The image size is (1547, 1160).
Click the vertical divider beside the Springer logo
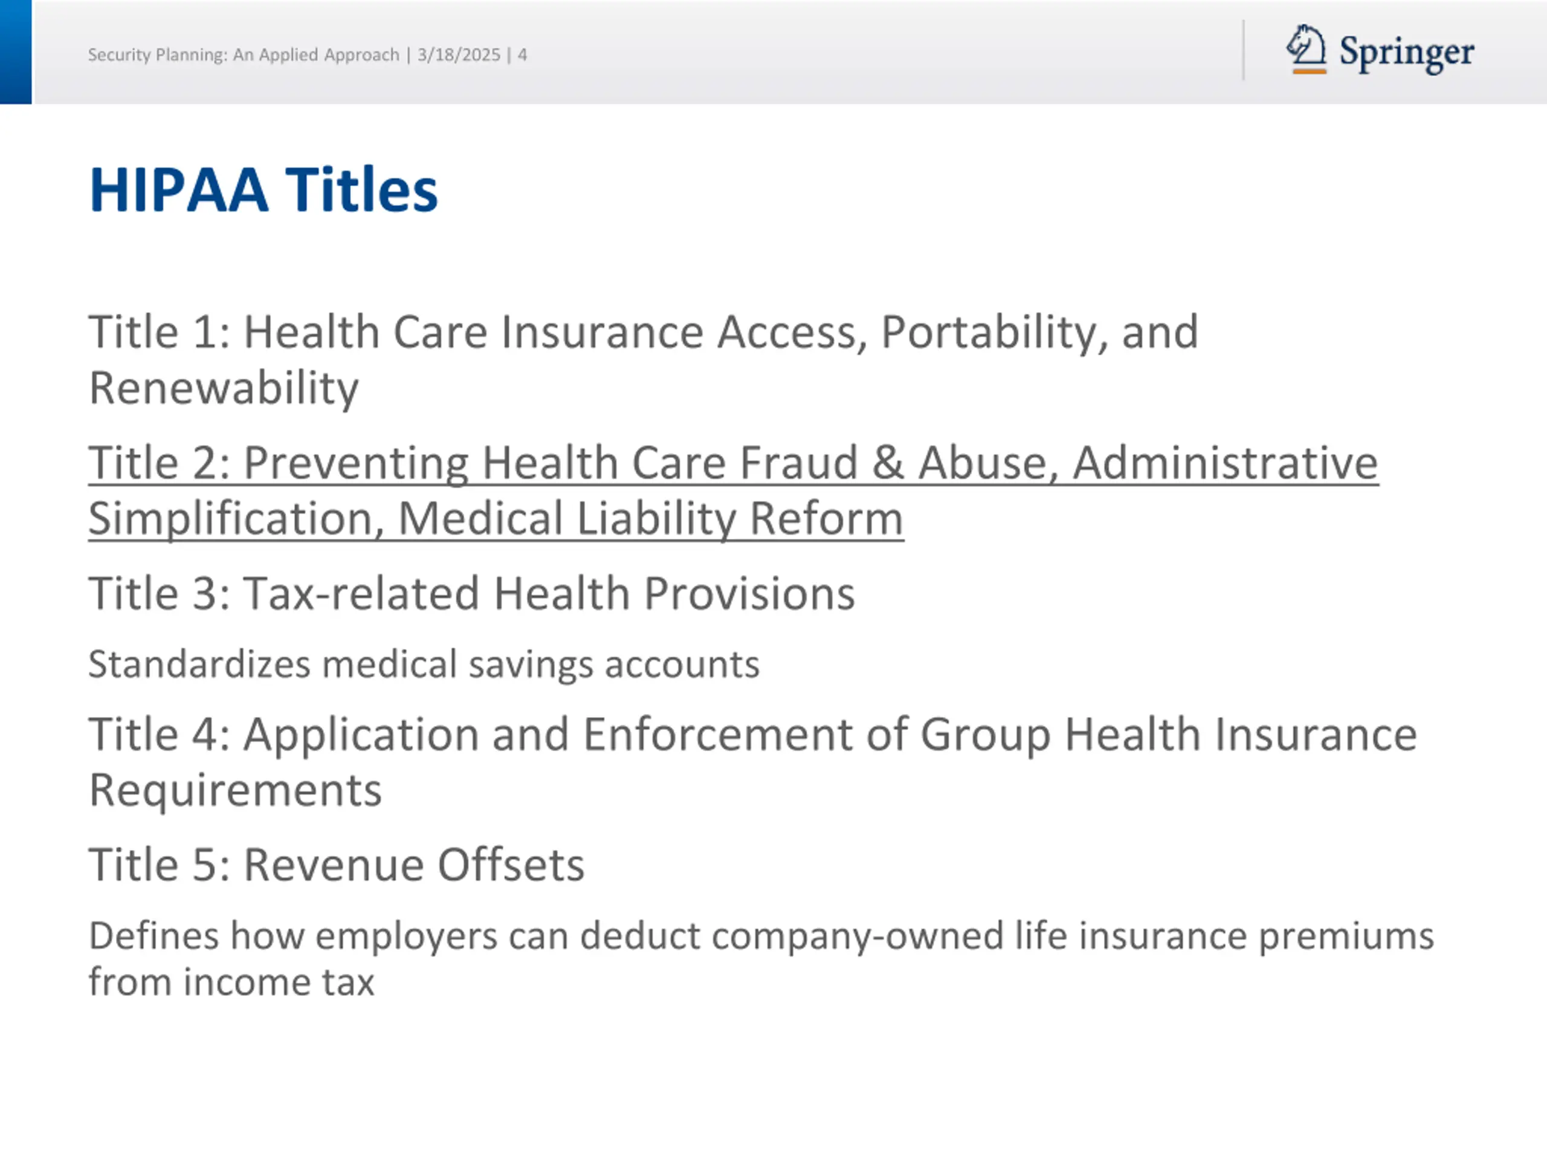pos(1244,50)
